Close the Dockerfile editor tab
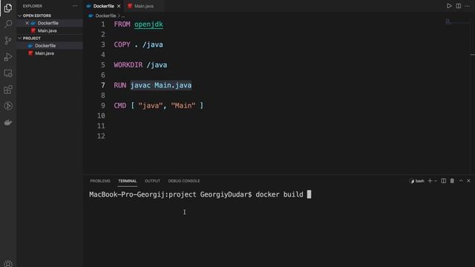 (119, 6)
